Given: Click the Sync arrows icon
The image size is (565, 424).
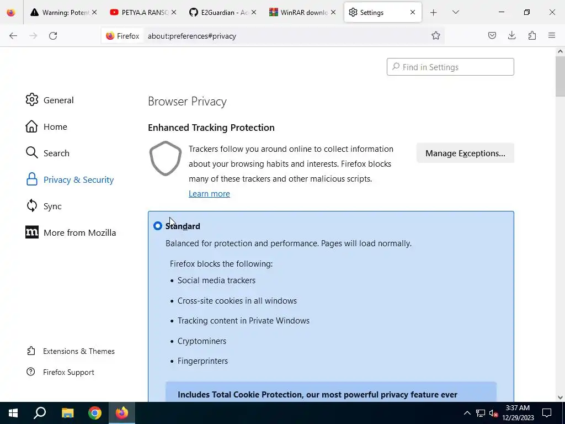Looking at the screenshot, I should (x=31, y=205).
